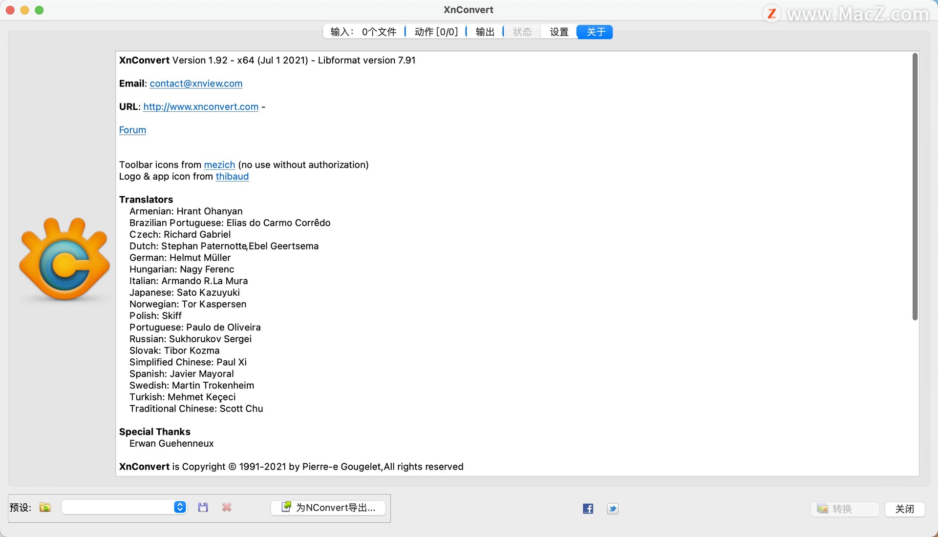Click the 关于 (About) button

tap(594, 33)
